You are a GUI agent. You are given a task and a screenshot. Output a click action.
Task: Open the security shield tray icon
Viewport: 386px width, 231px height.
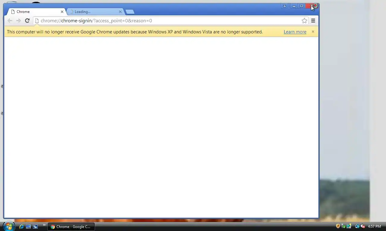[x=338, y=226]
